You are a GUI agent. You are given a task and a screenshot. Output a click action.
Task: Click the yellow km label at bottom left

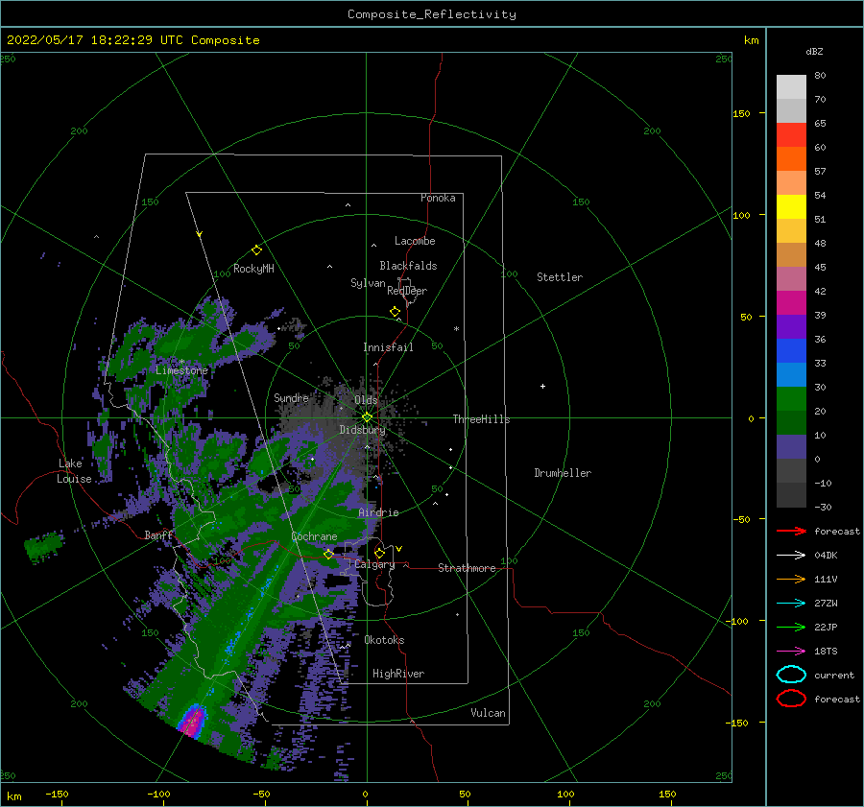click(x=14, y=796)
